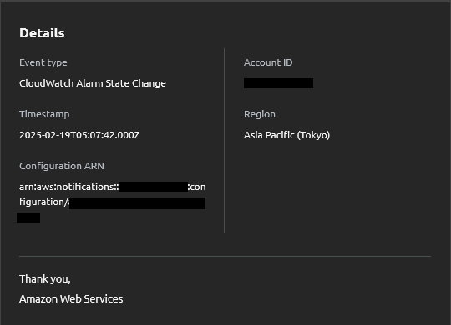Click the Amazon Web Services signature
451x325 pixels.
[71, 299]
